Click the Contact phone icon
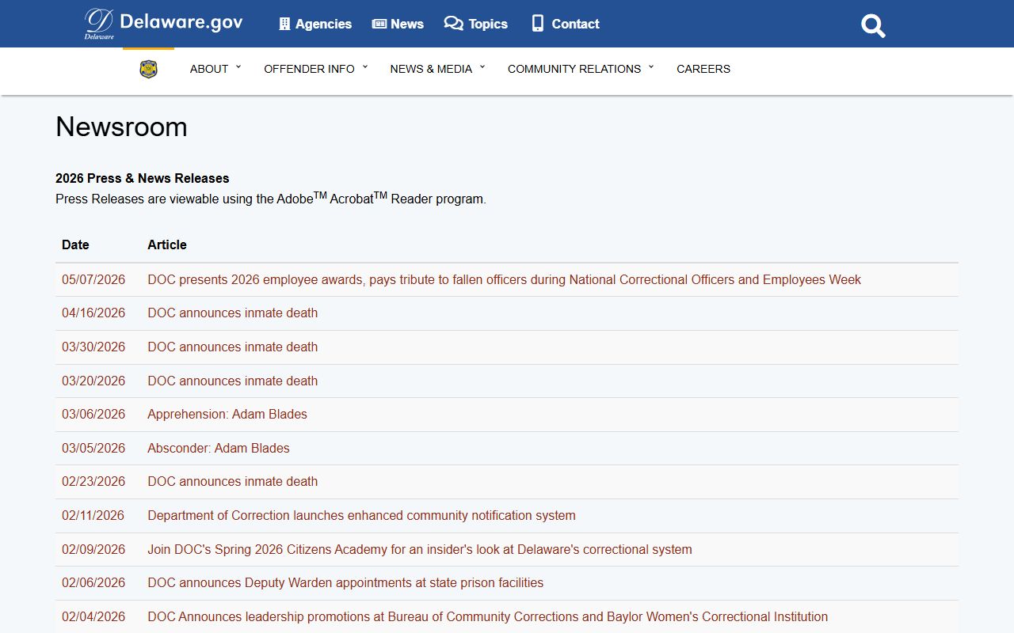 538,24
